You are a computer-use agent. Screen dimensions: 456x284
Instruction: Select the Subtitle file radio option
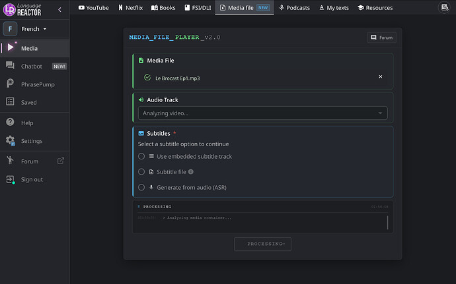pyautogui.click(x=141, y=172)
